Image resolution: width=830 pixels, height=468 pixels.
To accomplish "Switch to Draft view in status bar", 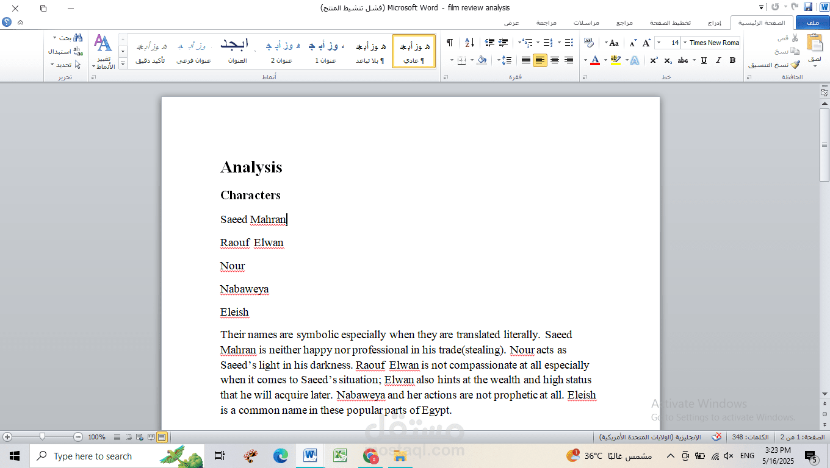I will [117, 437].
